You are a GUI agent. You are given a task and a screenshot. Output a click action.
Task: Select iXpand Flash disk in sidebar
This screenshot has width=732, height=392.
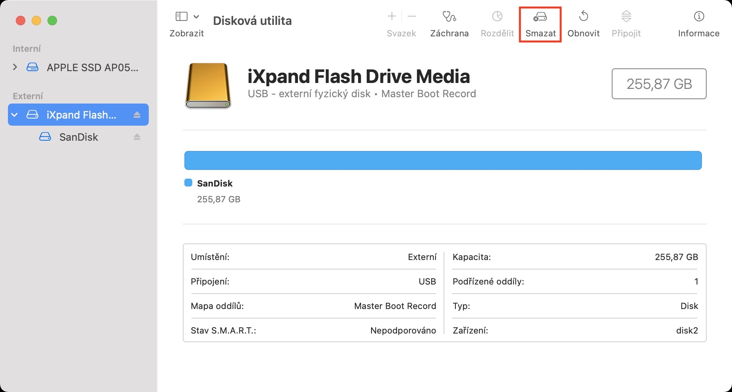[x=81, y=115]
